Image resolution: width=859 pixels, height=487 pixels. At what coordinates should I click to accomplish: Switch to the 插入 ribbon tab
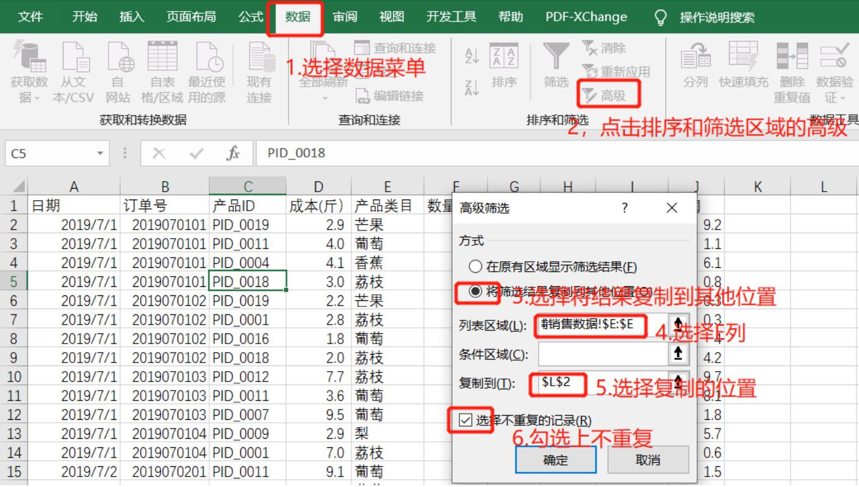tap(132, 16)
